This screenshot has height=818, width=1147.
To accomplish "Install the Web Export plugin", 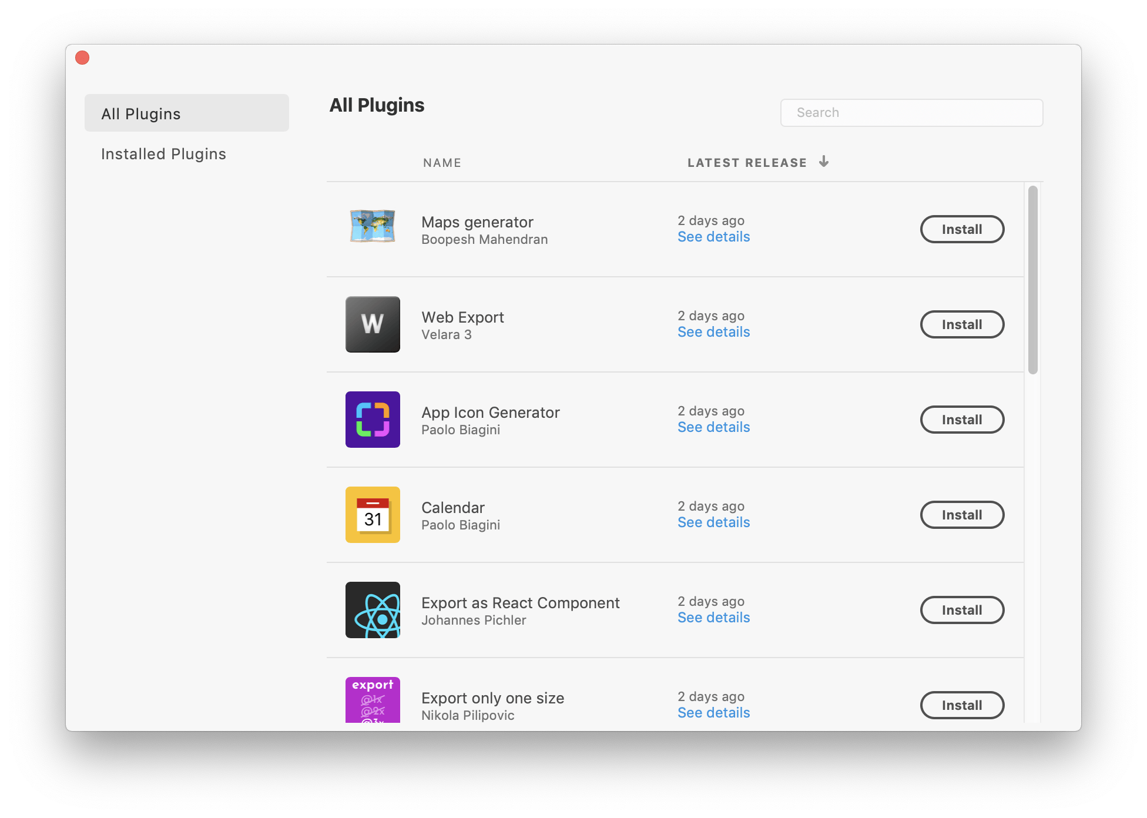I will [x=962, y=324].
